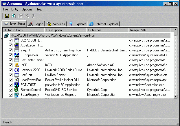Image resolution: width=180 pixels, height=126 pixels.
Task: Click the Refresh toolbar icon
Action: pyautogui.click(x=14, y=16)
